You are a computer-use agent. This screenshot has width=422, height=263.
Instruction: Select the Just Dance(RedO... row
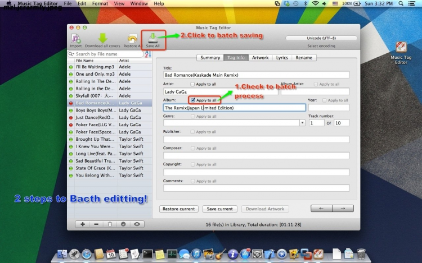tap(110, 117)
